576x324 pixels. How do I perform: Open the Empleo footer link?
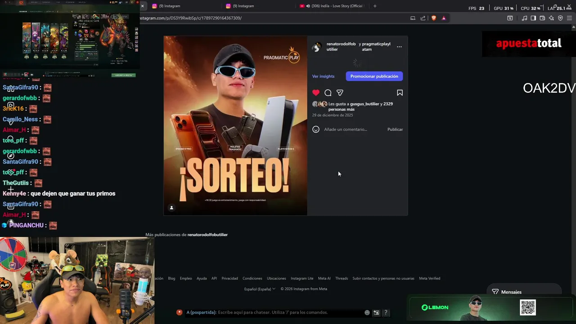click(x=186, y=278)
